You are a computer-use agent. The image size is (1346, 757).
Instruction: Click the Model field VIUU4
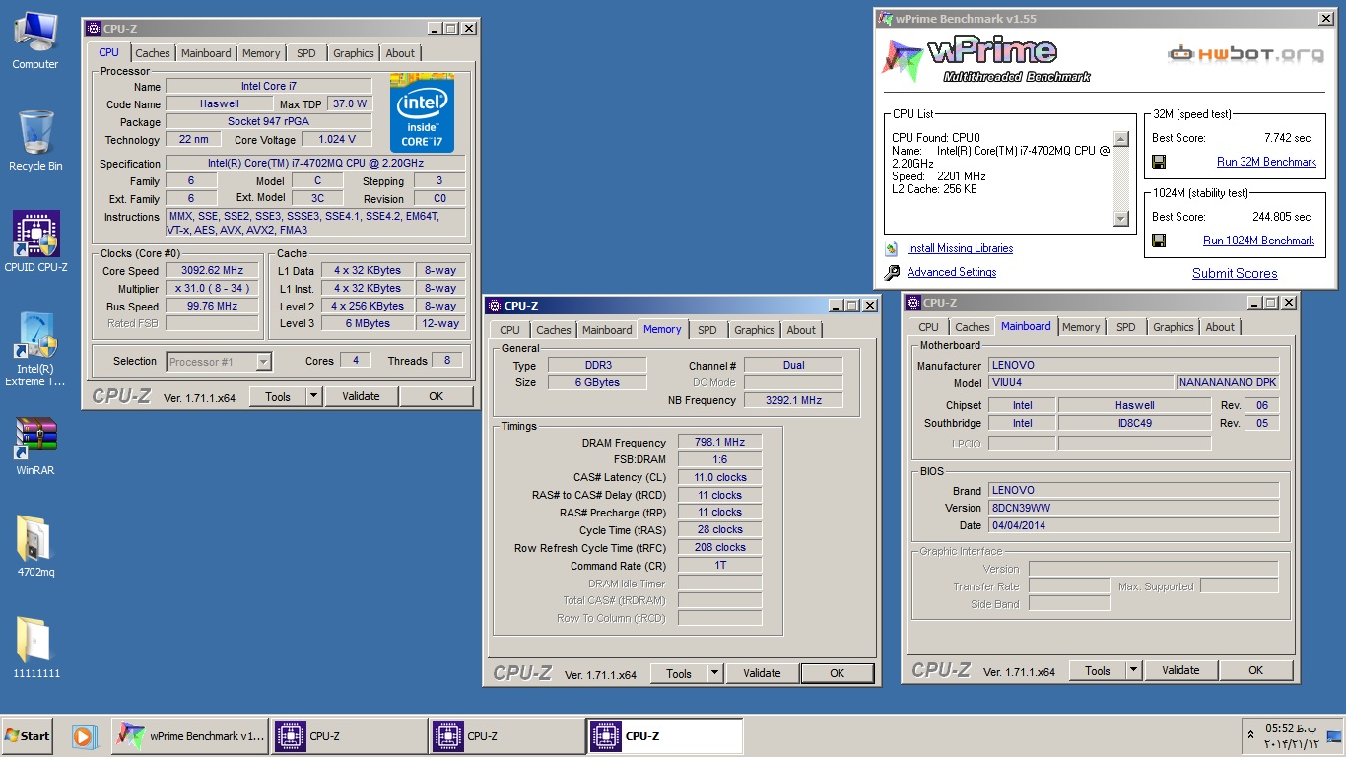[1081, 382]
